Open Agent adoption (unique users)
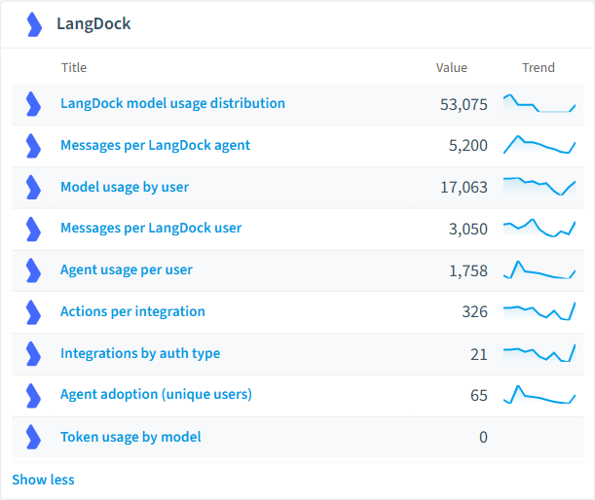The image size is (595, 500). 156,395
